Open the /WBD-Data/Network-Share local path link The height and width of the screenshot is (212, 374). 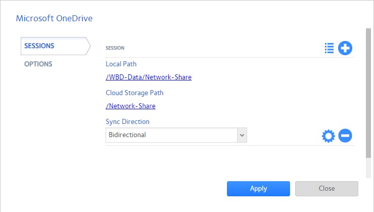pos(149,77)
